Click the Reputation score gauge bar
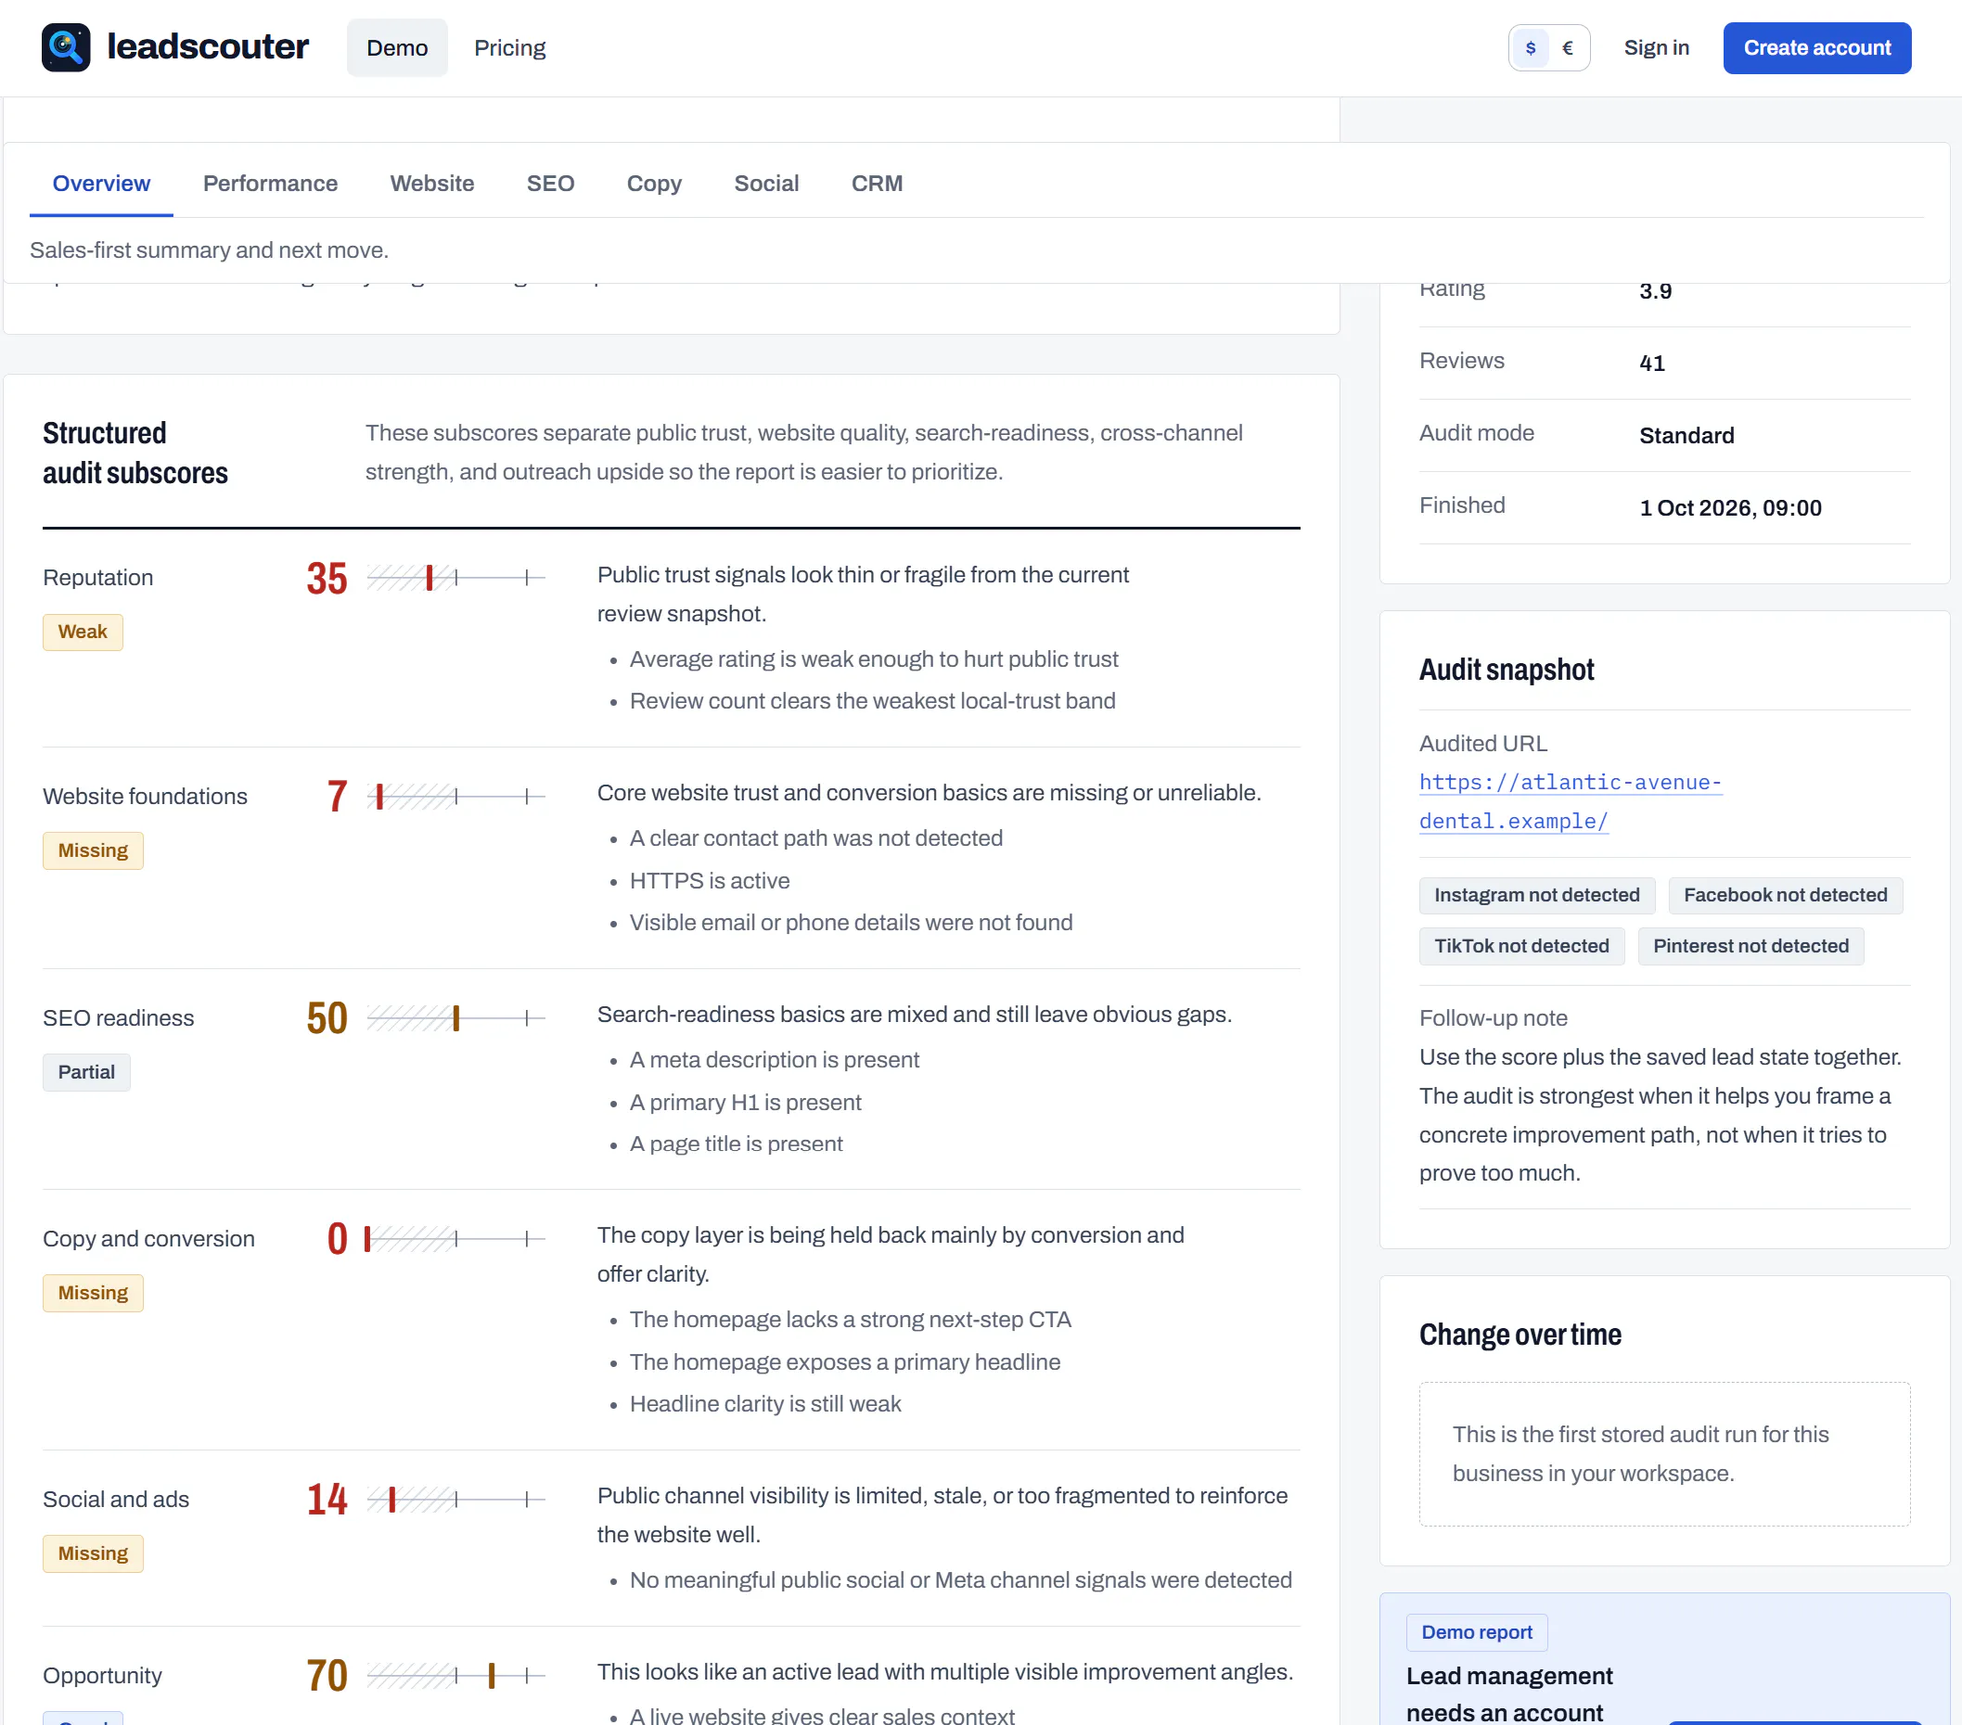Image resolution: width=1962 pixels, height=1725 pixels. tap(455, 578)
